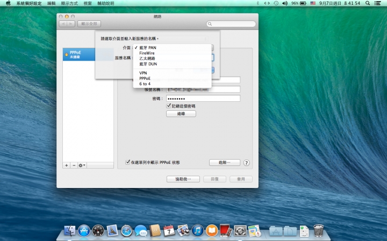Screen dimensions: 387x241
Task: Open 視窗 menu in menu bar
Action: 88,3
